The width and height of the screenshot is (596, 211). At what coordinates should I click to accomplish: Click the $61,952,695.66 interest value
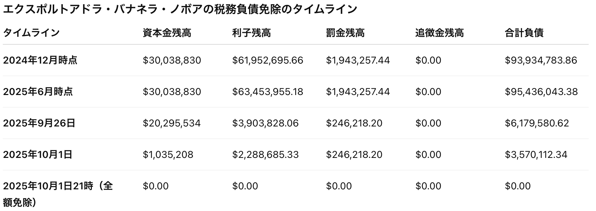tap(268, 60)
